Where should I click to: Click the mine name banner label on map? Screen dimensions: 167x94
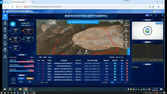tap(83, 22)
